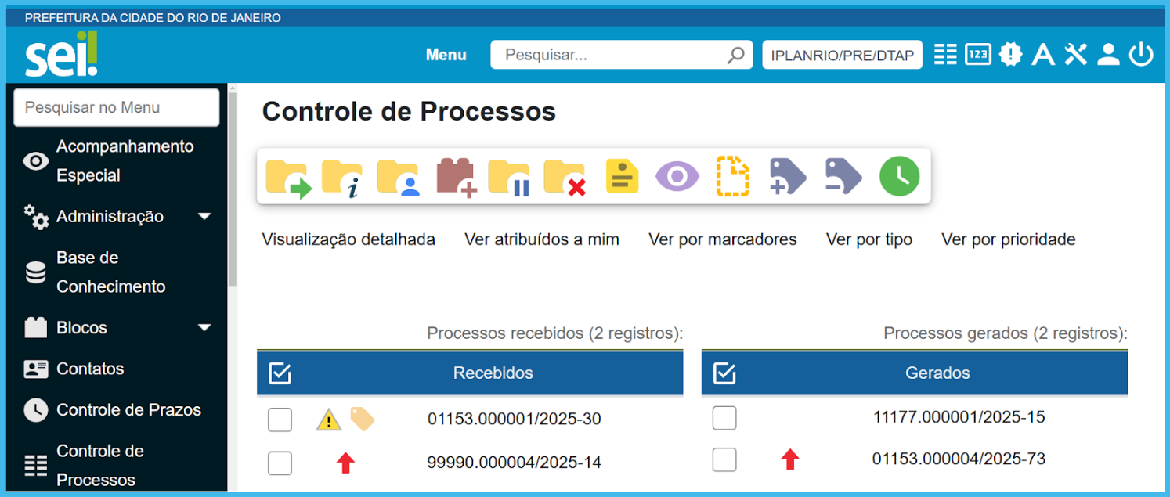Image resolution: width=1170 pixels, height=497 pixels.
Task: Click the Ver atribuídos a mim link
Action: (541, 239)
